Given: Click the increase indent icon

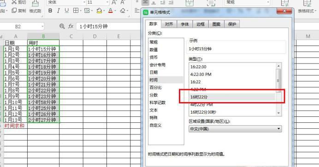Looking at the screenshot, I should (x=171, y=2).
